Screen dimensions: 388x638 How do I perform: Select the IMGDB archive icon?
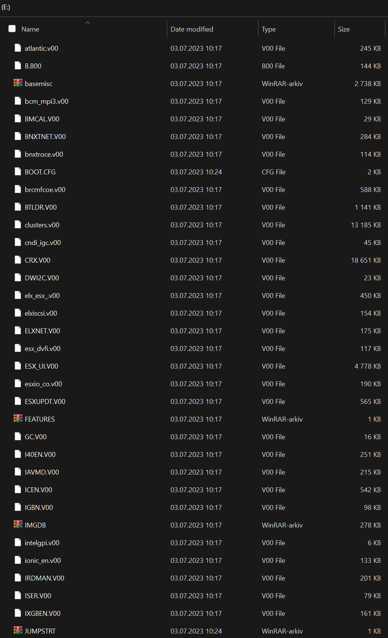[17, 525]
